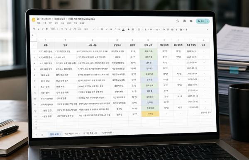This screenshot has width=249, height=160.
Task: Toggle strikethrough formatting
Action: [119, 29]
